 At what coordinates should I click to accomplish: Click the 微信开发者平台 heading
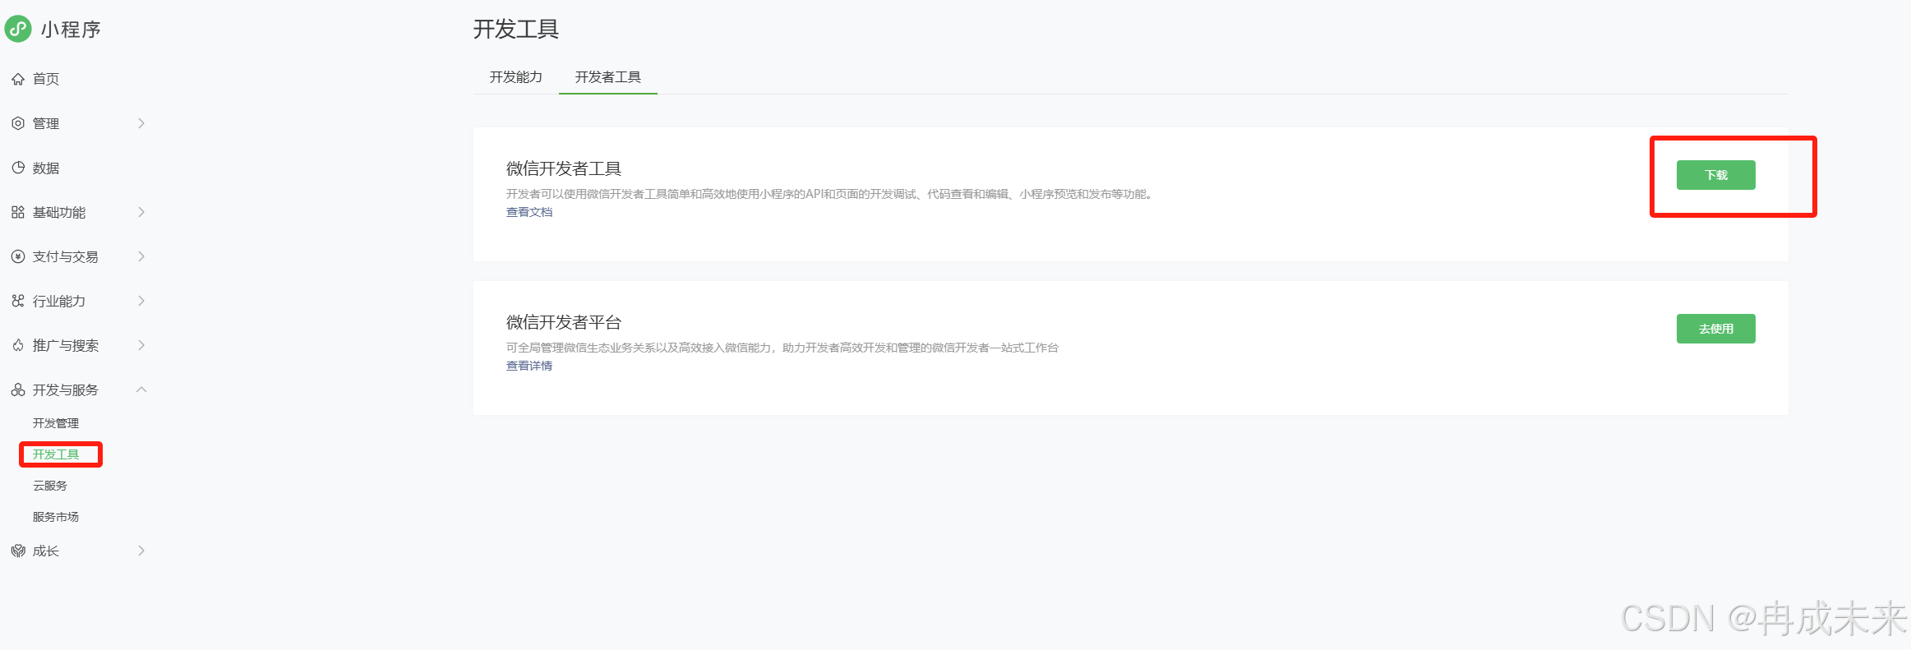(564, 322)
